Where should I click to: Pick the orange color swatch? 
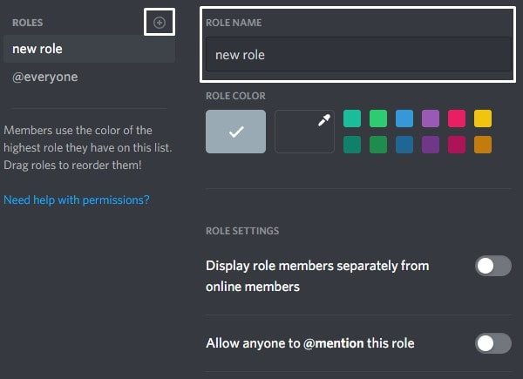483,145
